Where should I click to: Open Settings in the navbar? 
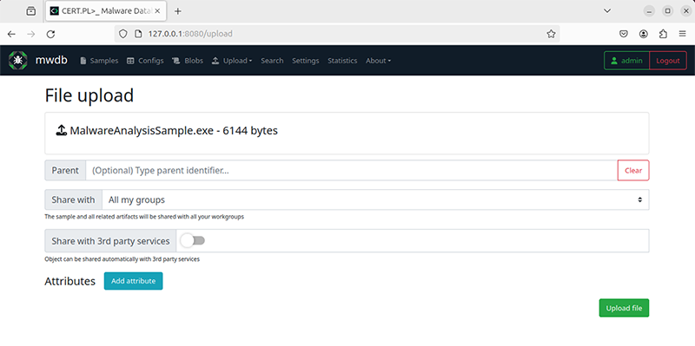[306, 61]
